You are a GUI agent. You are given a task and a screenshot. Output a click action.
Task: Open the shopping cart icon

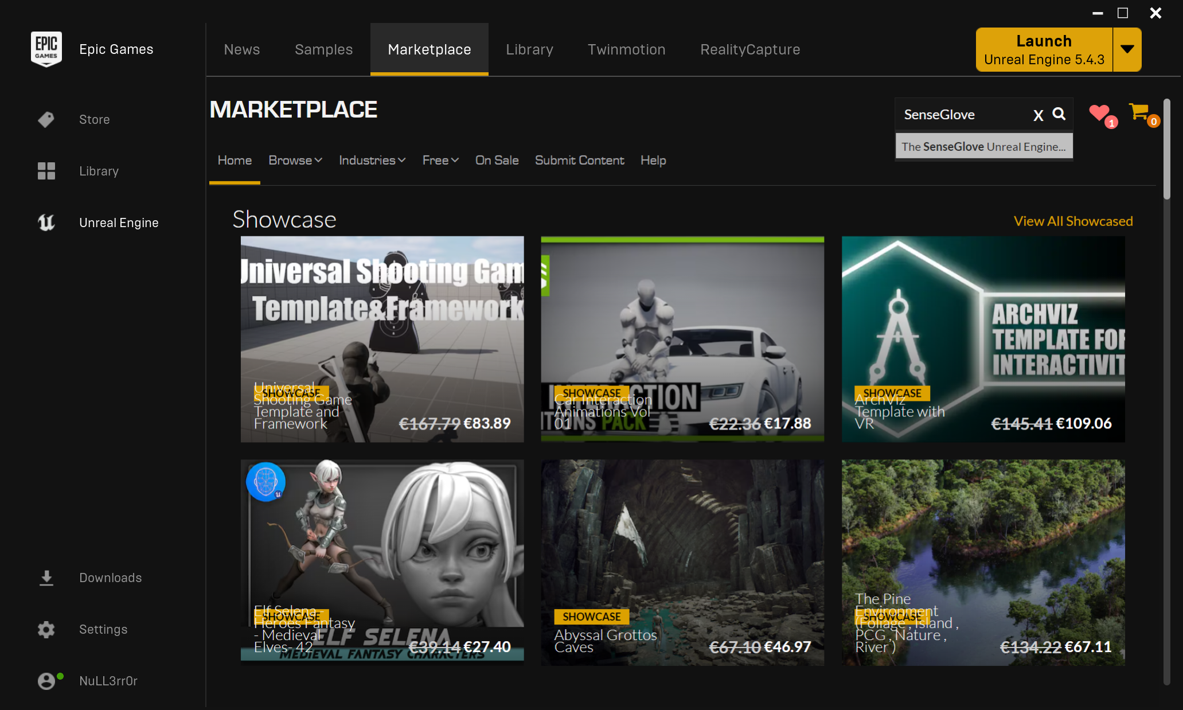[x=1140, y=112]
